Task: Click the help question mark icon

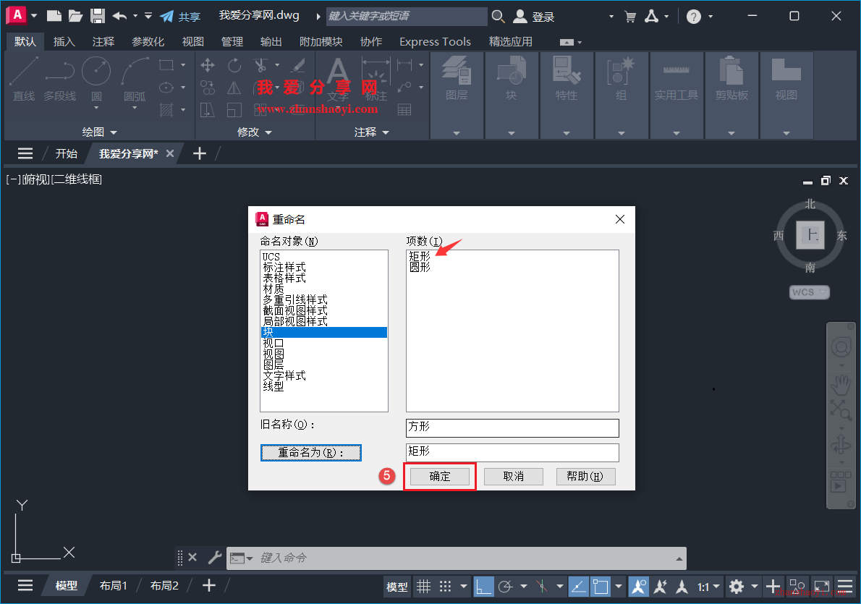Action: point(694,17)
